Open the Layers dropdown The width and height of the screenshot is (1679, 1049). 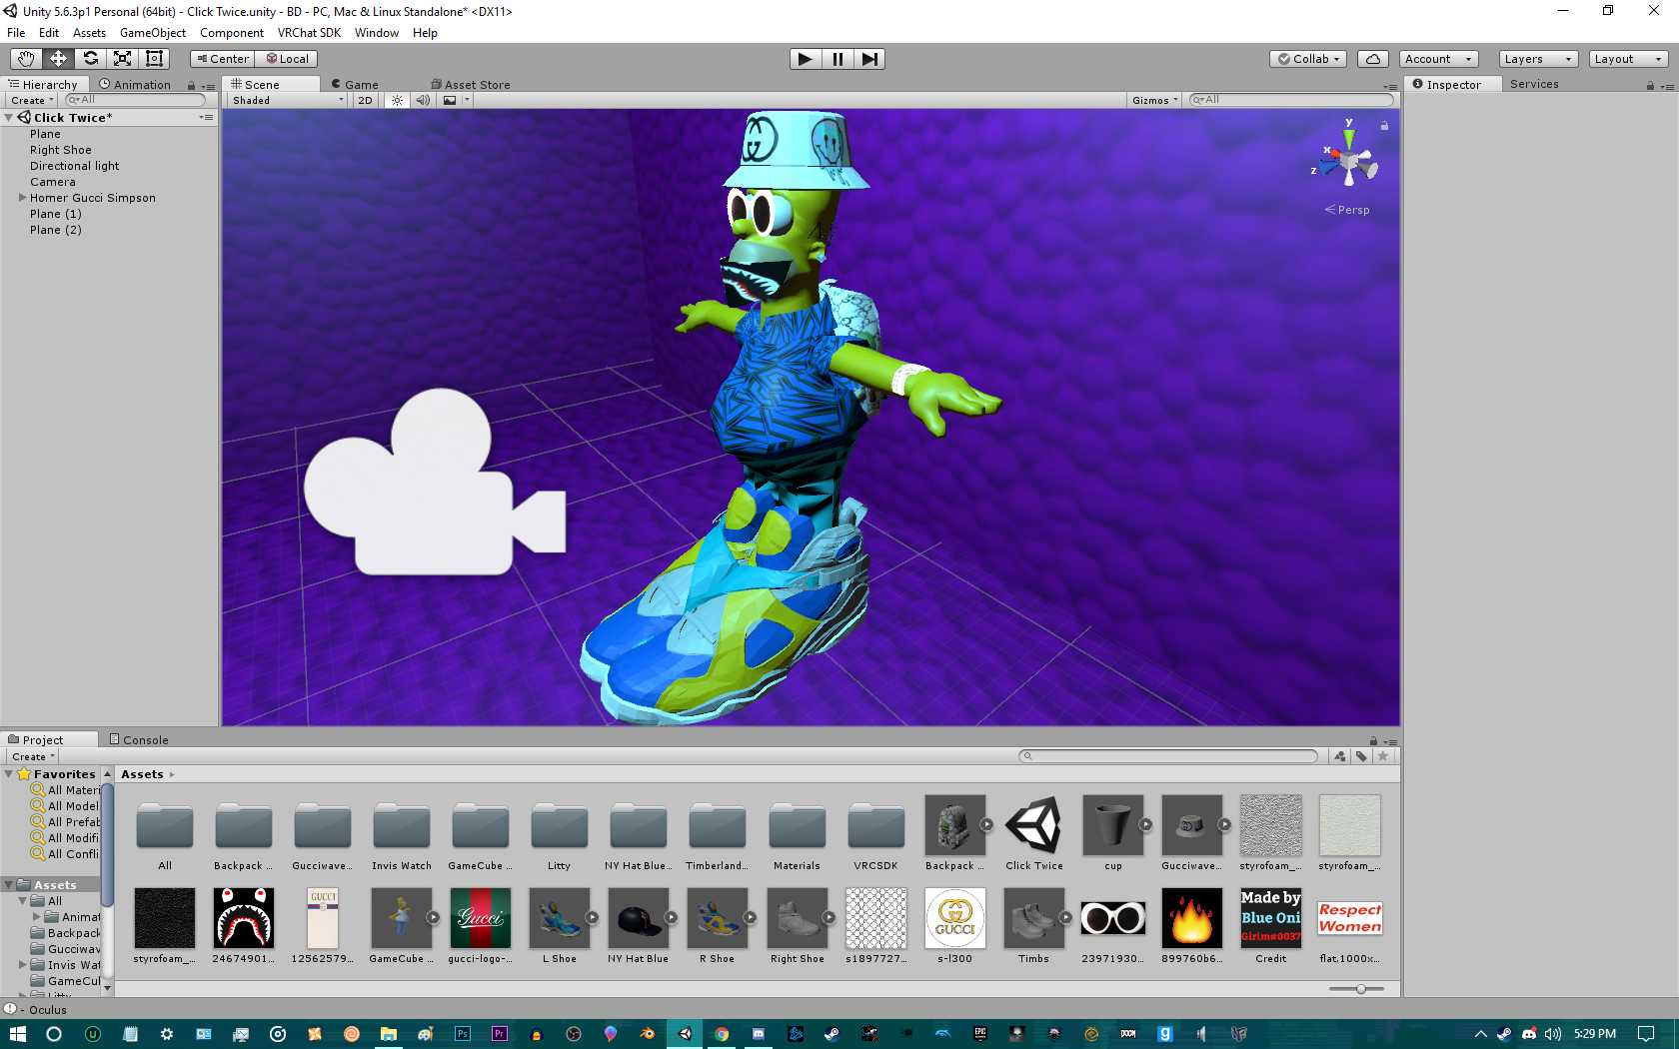(x=1537, y=59)
